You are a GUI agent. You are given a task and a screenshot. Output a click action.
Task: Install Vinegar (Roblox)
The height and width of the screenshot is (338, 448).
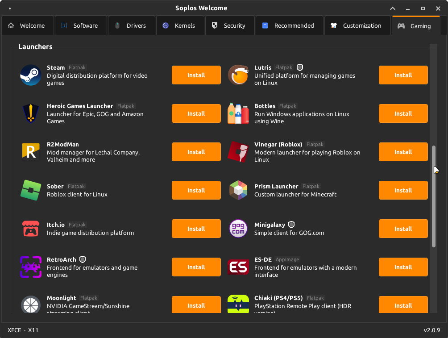click(x=403, y=152)
